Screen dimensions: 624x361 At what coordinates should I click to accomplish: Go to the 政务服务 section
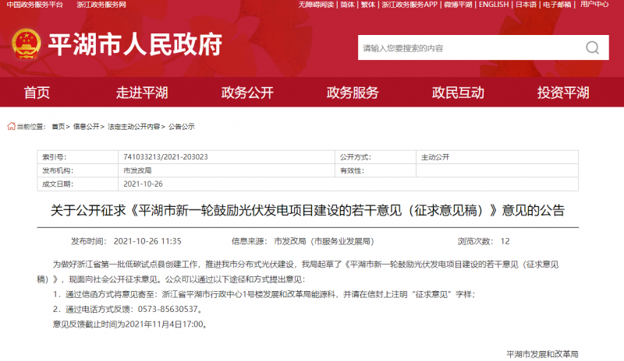pyautogui.click(x=353, y=93)
